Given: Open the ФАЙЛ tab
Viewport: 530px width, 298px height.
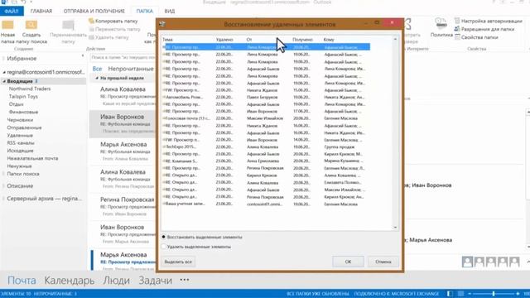Looking at the screenshot, I should (12, 11).
